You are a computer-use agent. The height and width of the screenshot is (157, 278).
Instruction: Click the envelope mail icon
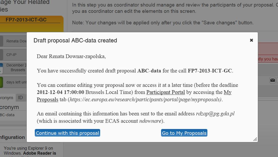click(273, 80)
